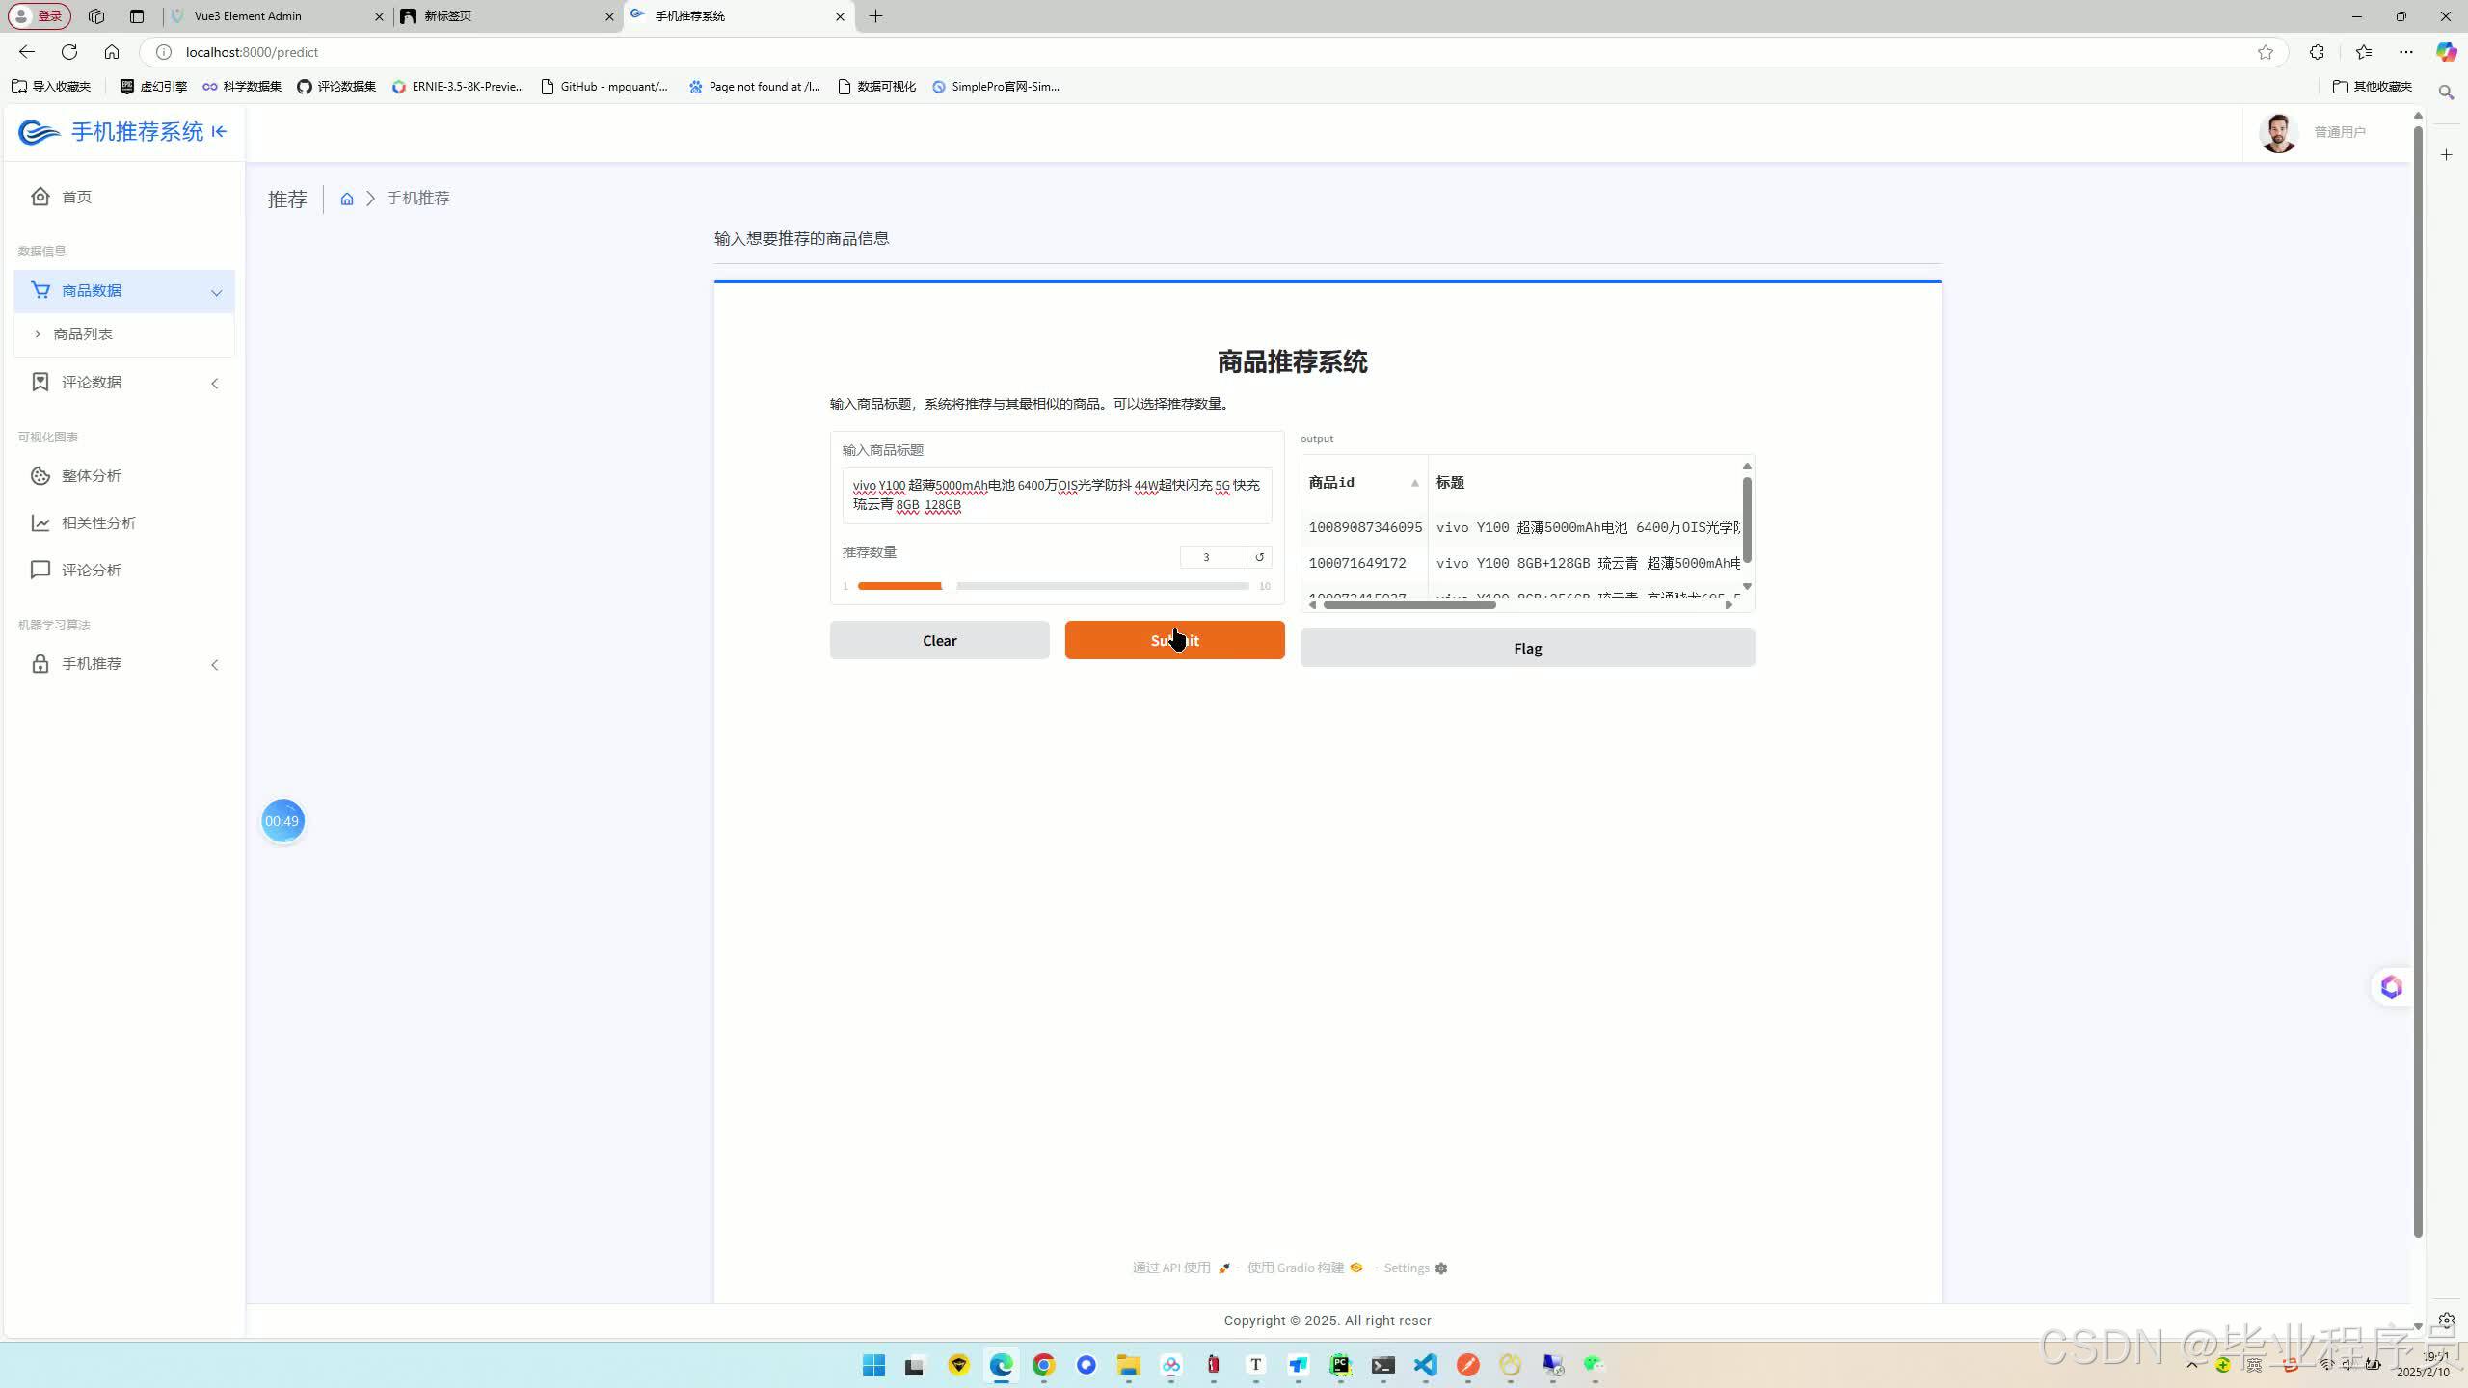Switch to the Vue3 Element Admin tab
This screenshot has height=1388, width=2468.
(x=276, y=16)
